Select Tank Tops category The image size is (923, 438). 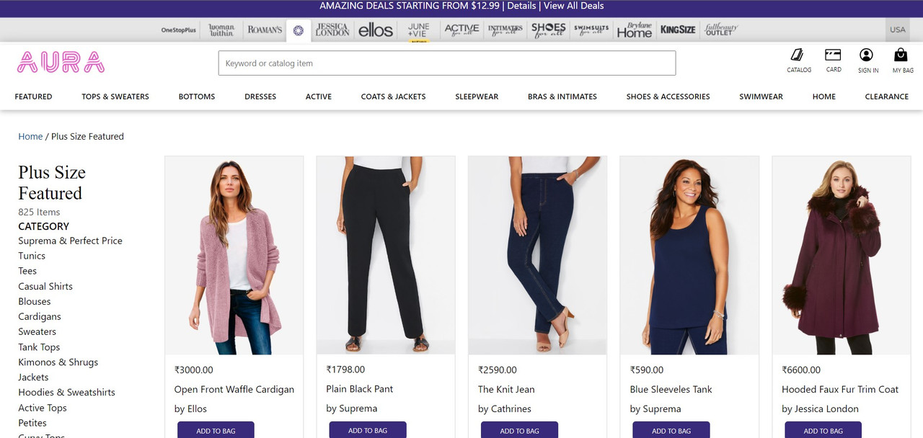[x=39, y=347]
